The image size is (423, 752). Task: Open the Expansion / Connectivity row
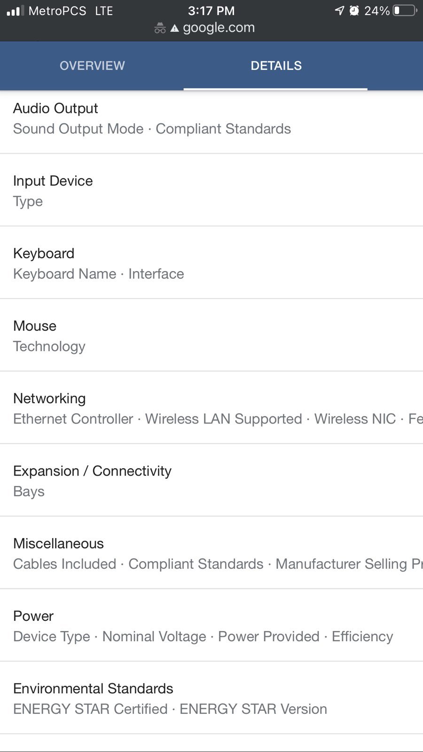[x=211, y=480]
